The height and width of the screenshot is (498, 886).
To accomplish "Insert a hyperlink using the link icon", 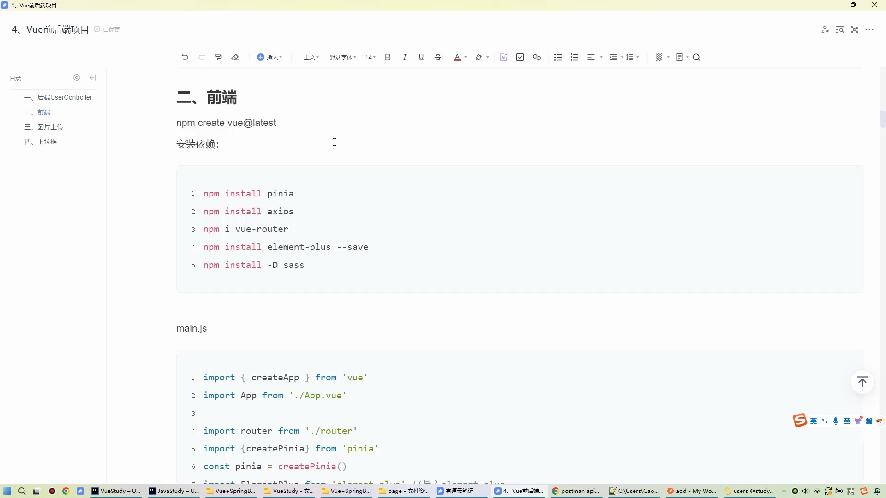I will (537, 57).
